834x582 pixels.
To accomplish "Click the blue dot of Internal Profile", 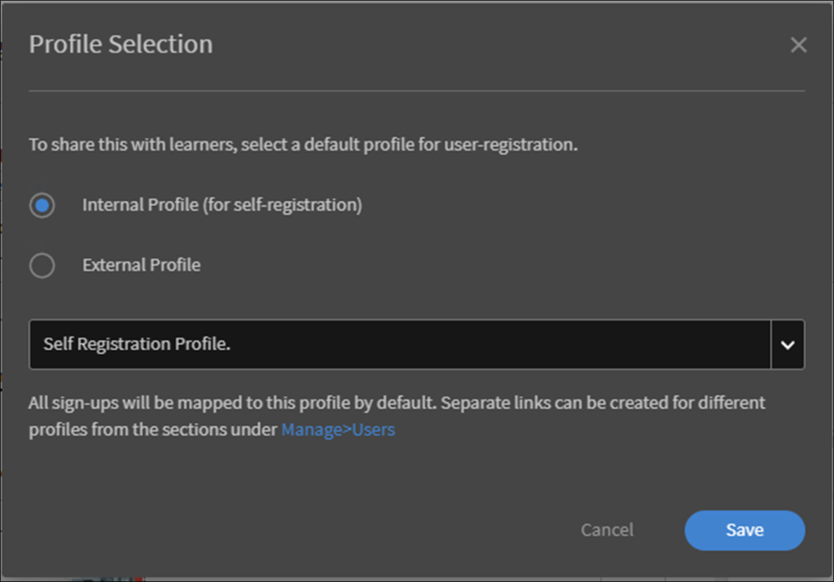I will 42,205.
